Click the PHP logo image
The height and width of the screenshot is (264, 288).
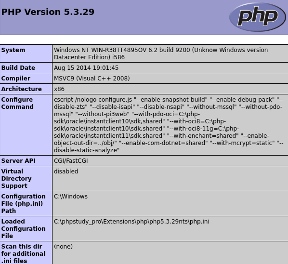(258, 17)
